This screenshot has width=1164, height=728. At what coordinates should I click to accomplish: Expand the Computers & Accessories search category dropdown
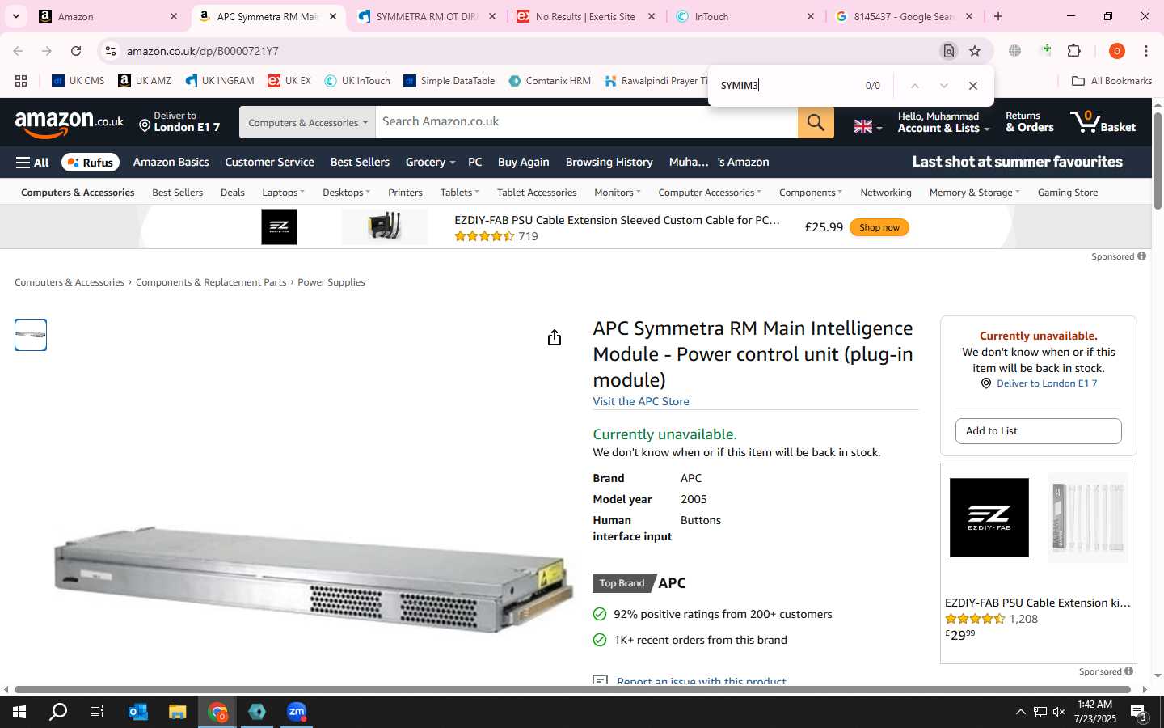(x=307, y=122)
